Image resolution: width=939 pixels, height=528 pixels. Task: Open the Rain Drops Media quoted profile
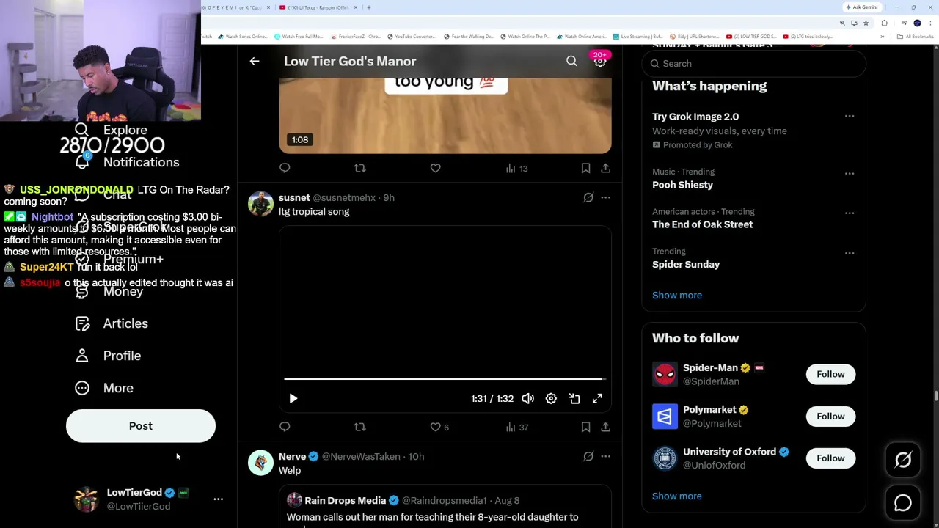345,500
